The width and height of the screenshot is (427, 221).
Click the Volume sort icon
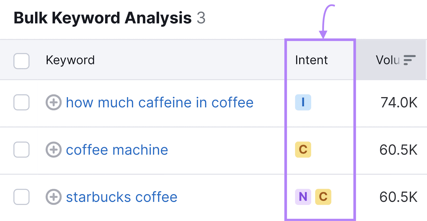409,60
